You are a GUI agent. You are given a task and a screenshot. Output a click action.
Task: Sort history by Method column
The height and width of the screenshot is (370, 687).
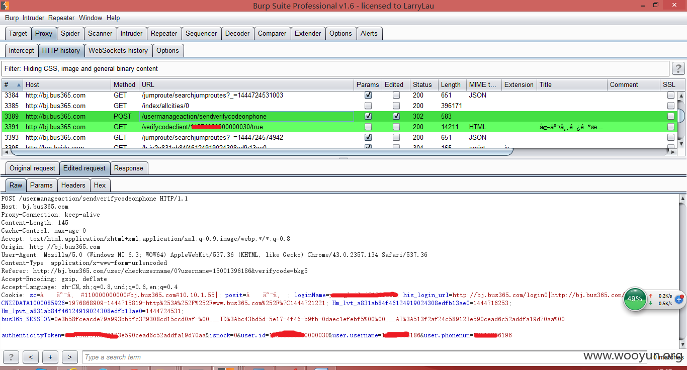point(125,84)
